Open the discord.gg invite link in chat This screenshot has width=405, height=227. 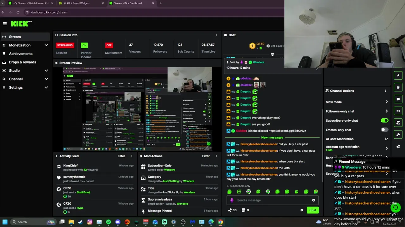pyautogui.click(x=287, y=131)
